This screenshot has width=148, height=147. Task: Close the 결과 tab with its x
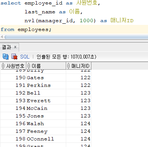(15, 47)
